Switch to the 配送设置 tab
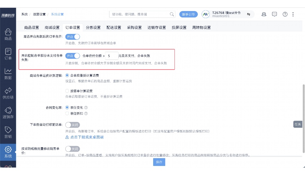 (x=114, y=27)
